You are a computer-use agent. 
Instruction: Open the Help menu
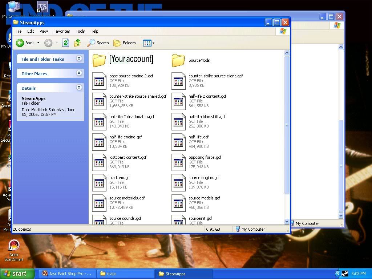94,31
